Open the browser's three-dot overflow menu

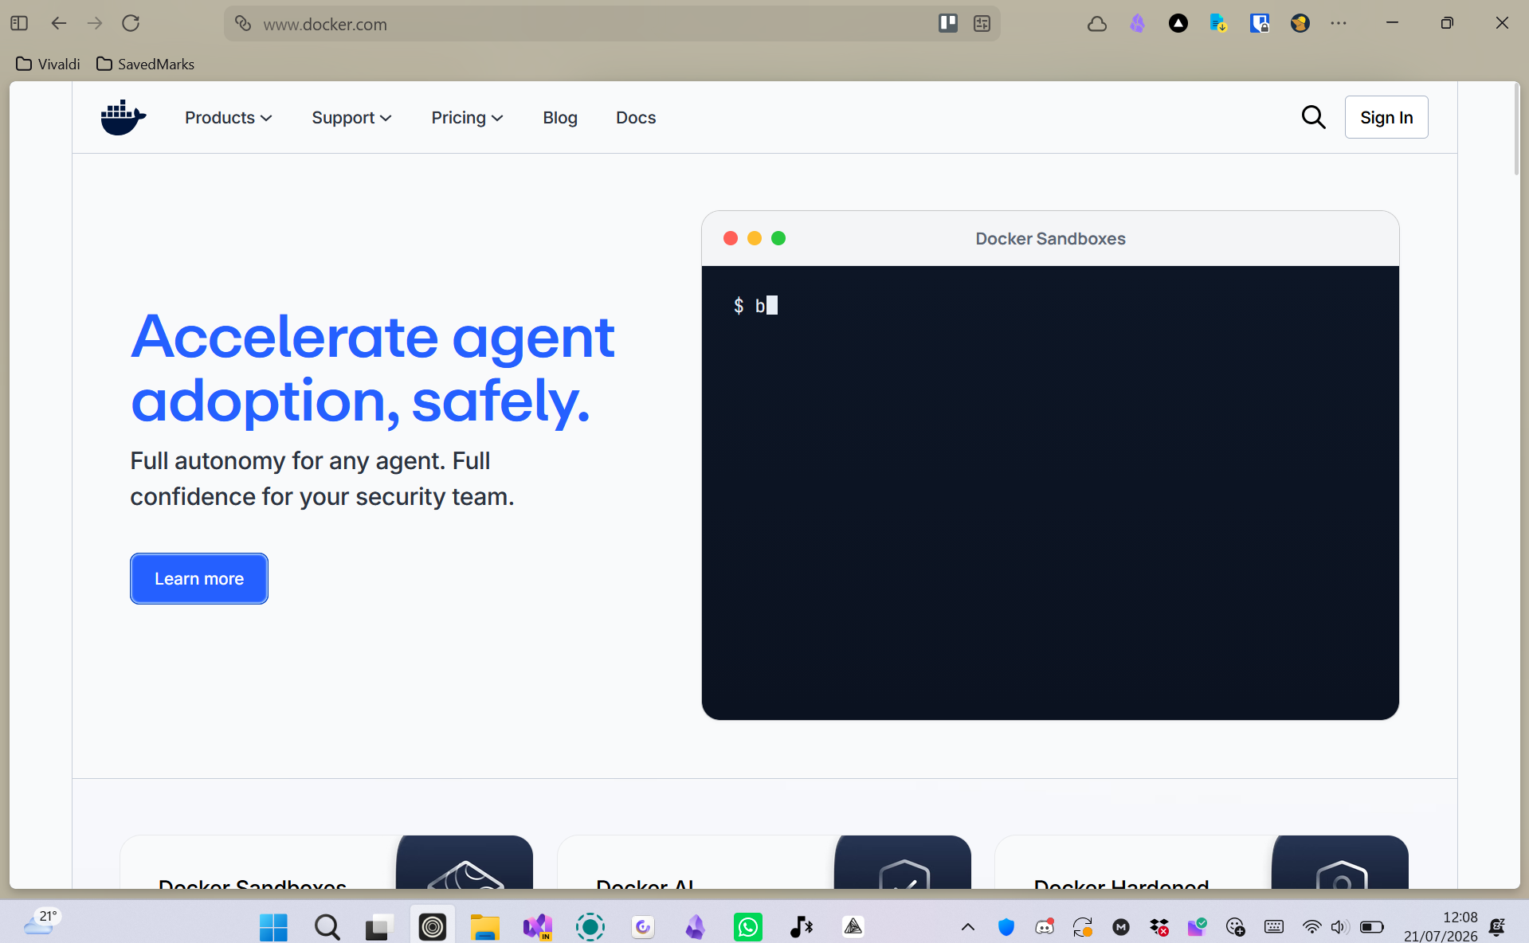coord(1339,24)
